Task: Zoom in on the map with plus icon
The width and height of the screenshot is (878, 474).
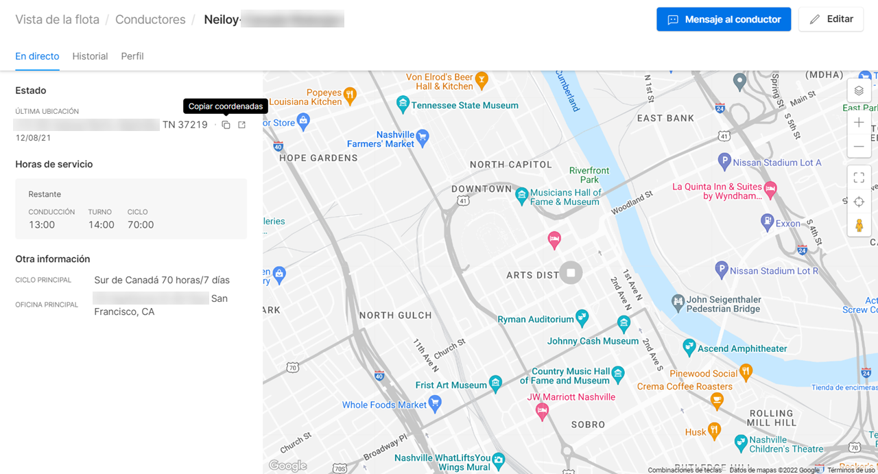Action: pos(859,122)
